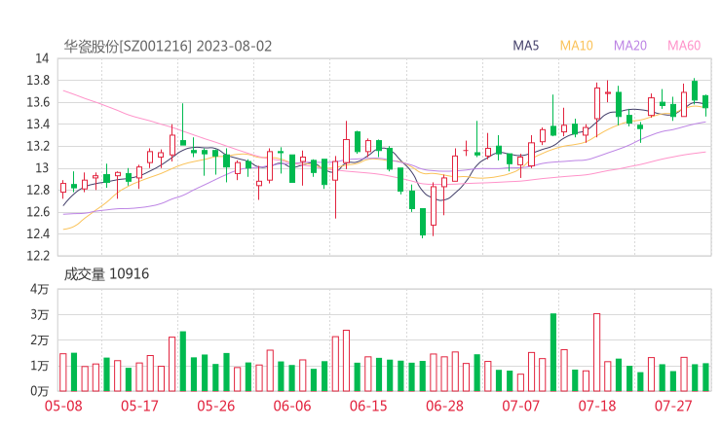Click the 05-26 date label
The width and height of the screenshot is (721, 428).
point(216,406)
